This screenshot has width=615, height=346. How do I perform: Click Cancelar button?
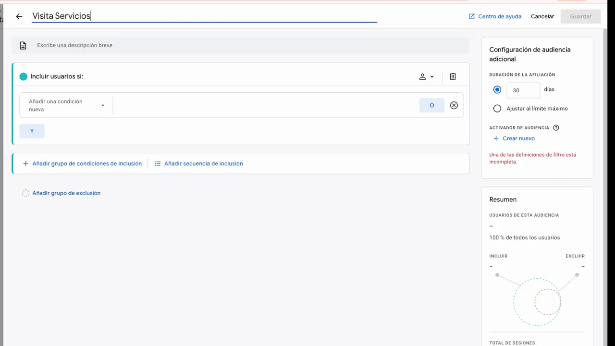[542, 16]
